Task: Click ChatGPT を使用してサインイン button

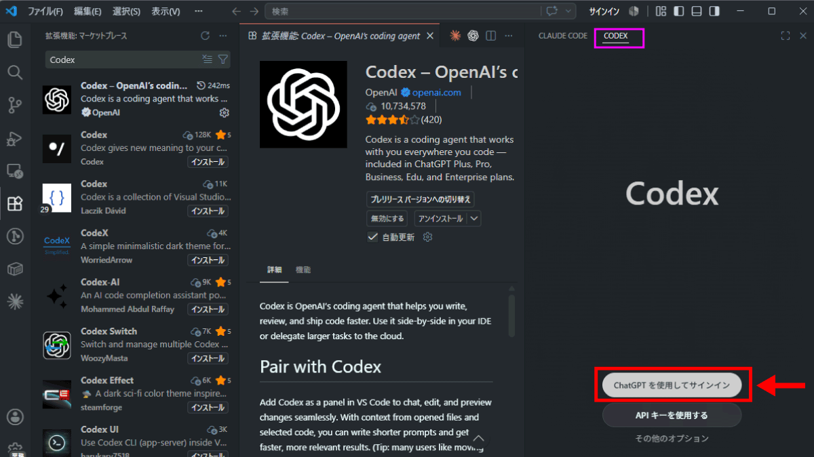Action: (x=672, y=385)
